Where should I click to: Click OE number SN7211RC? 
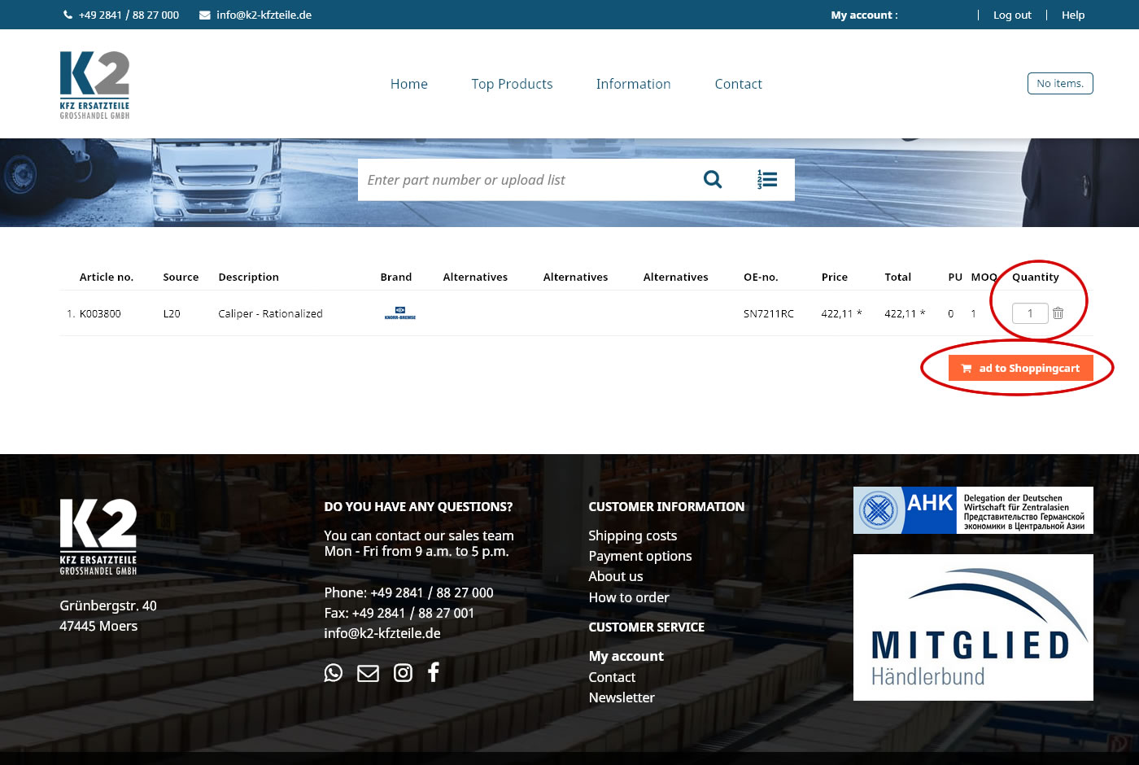pyautogui.click(x=769, y=313)
